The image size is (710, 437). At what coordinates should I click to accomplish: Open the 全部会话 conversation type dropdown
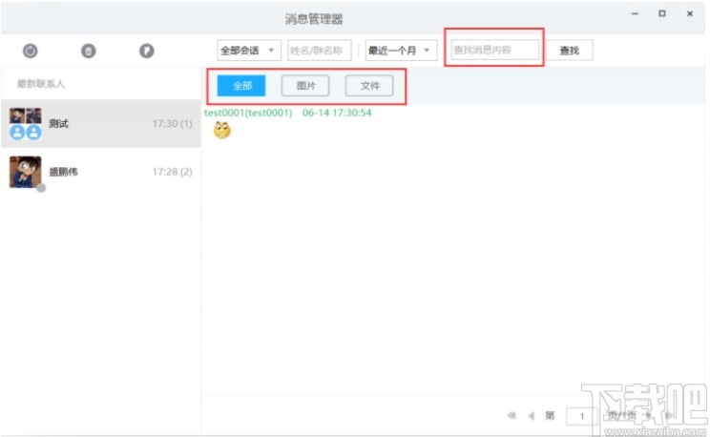[x=248, y=51]
